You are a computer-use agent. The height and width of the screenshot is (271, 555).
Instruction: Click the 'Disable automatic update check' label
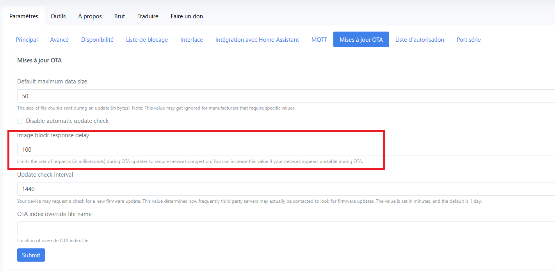(67, 121)
